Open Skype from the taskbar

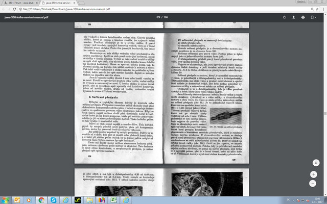(x=53, y=200)
